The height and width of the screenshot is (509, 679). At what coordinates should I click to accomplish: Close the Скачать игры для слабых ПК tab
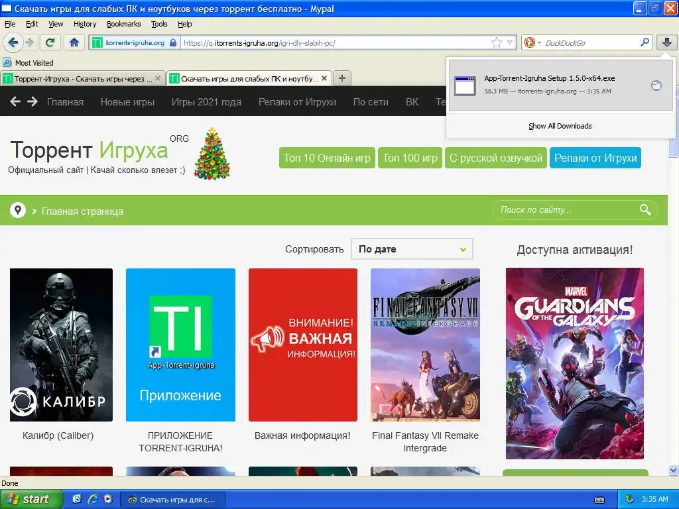tap(324, 78)
